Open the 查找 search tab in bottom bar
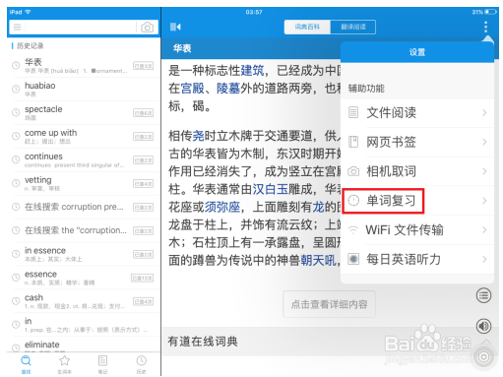This screenshot has height=377, width=503. pyautogui.click(x=26, y=364)
